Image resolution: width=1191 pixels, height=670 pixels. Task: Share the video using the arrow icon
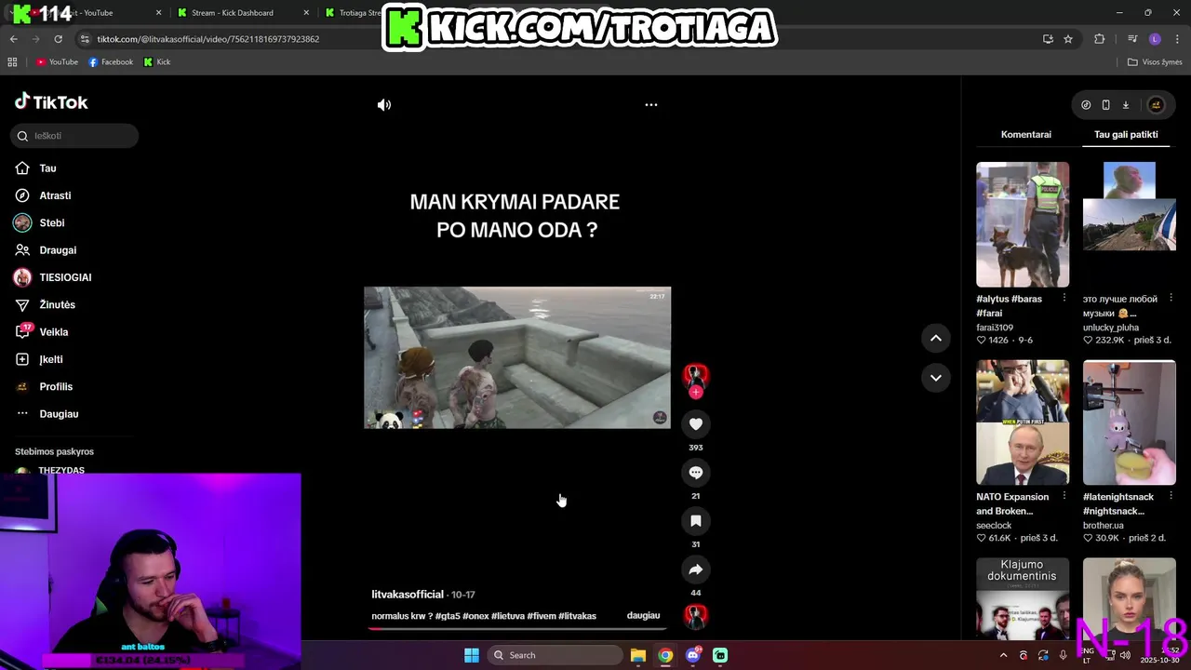coord(695,569)
